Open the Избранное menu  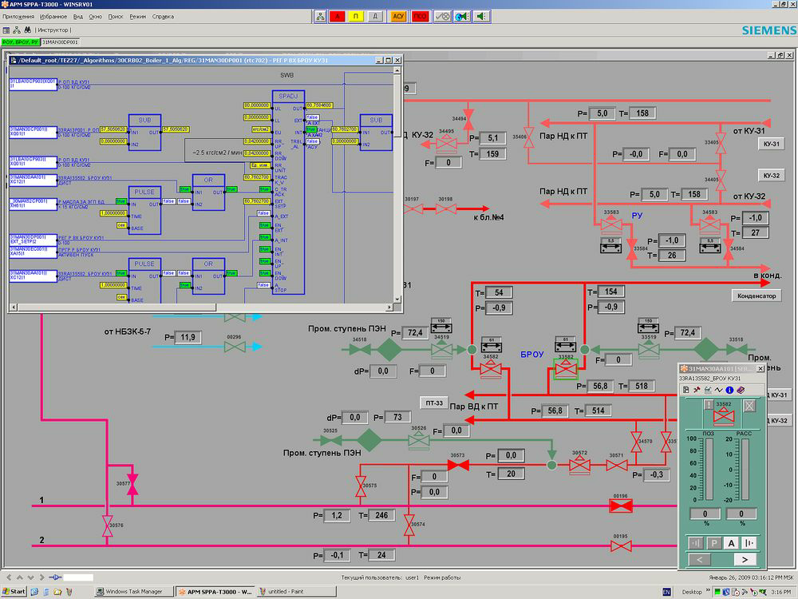53,16
